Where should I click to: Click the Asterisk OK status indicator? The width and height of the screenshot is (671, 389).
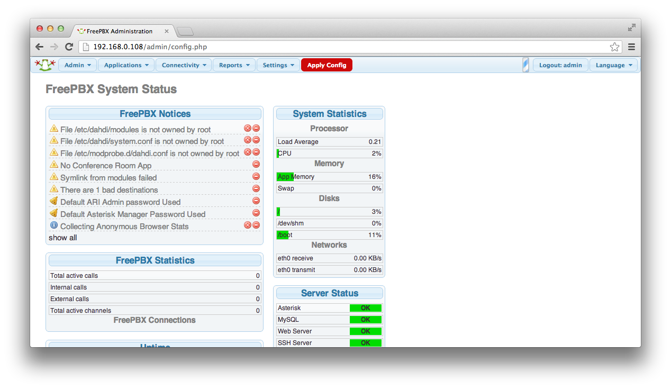366,308
